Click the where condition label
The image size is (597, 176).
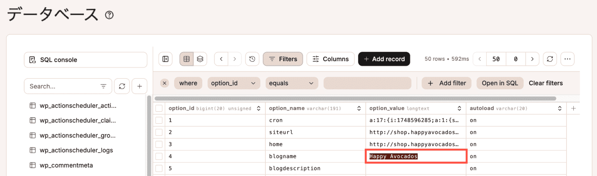[x=188, y=83]
